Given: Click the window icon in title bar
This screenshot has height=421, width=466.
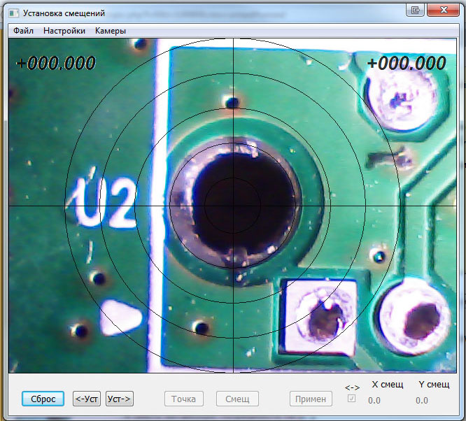Looking at the screenshot, I should (x=13, y=13).
